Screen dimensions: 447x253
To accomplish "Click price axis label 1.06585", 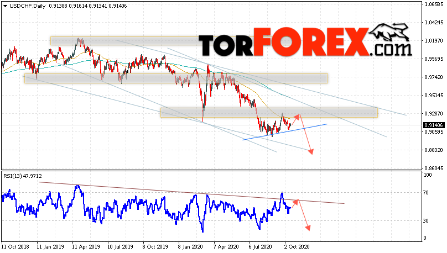I will pos(434,4).
